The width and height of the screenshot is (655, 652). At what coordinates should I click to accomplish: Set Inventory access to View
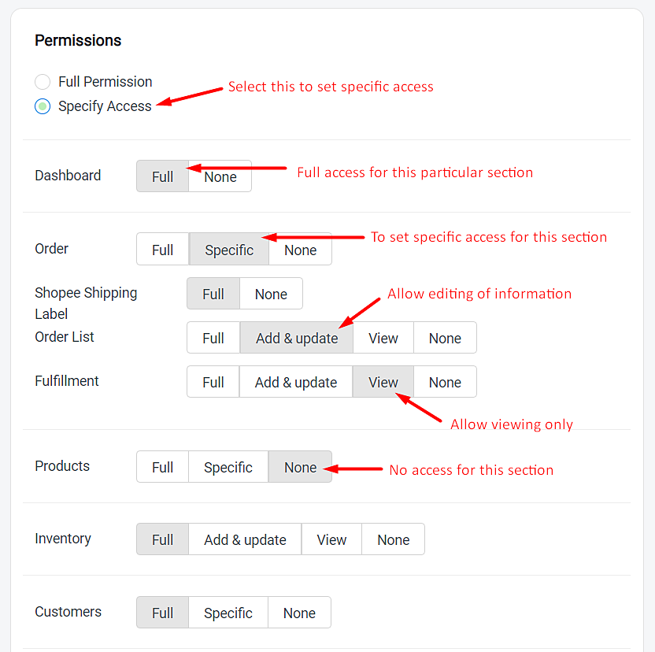pyautogui.click(x=331, y=539)
